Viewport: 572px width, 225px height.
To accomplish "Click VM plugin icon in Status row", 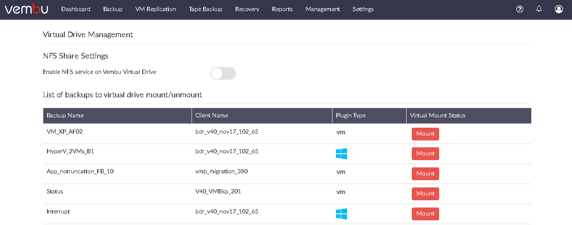I will [x=341, y=192].
